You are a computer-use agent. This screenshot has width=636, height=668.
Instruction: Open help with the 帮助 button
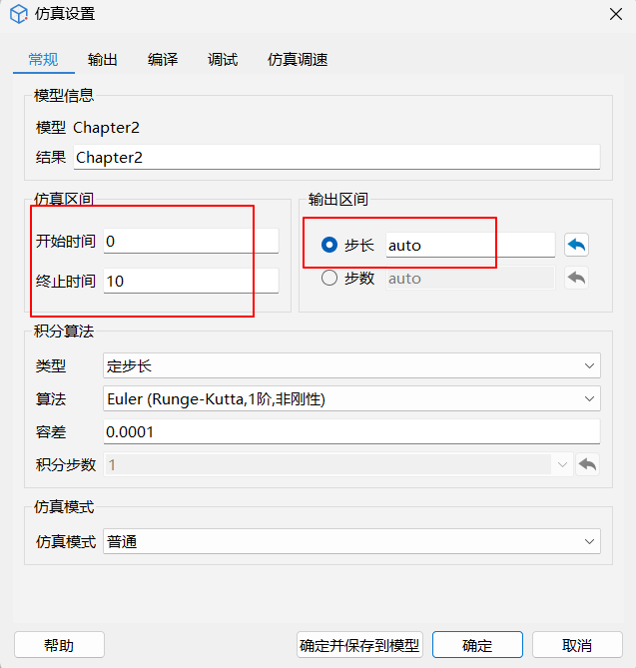(59, 645)
